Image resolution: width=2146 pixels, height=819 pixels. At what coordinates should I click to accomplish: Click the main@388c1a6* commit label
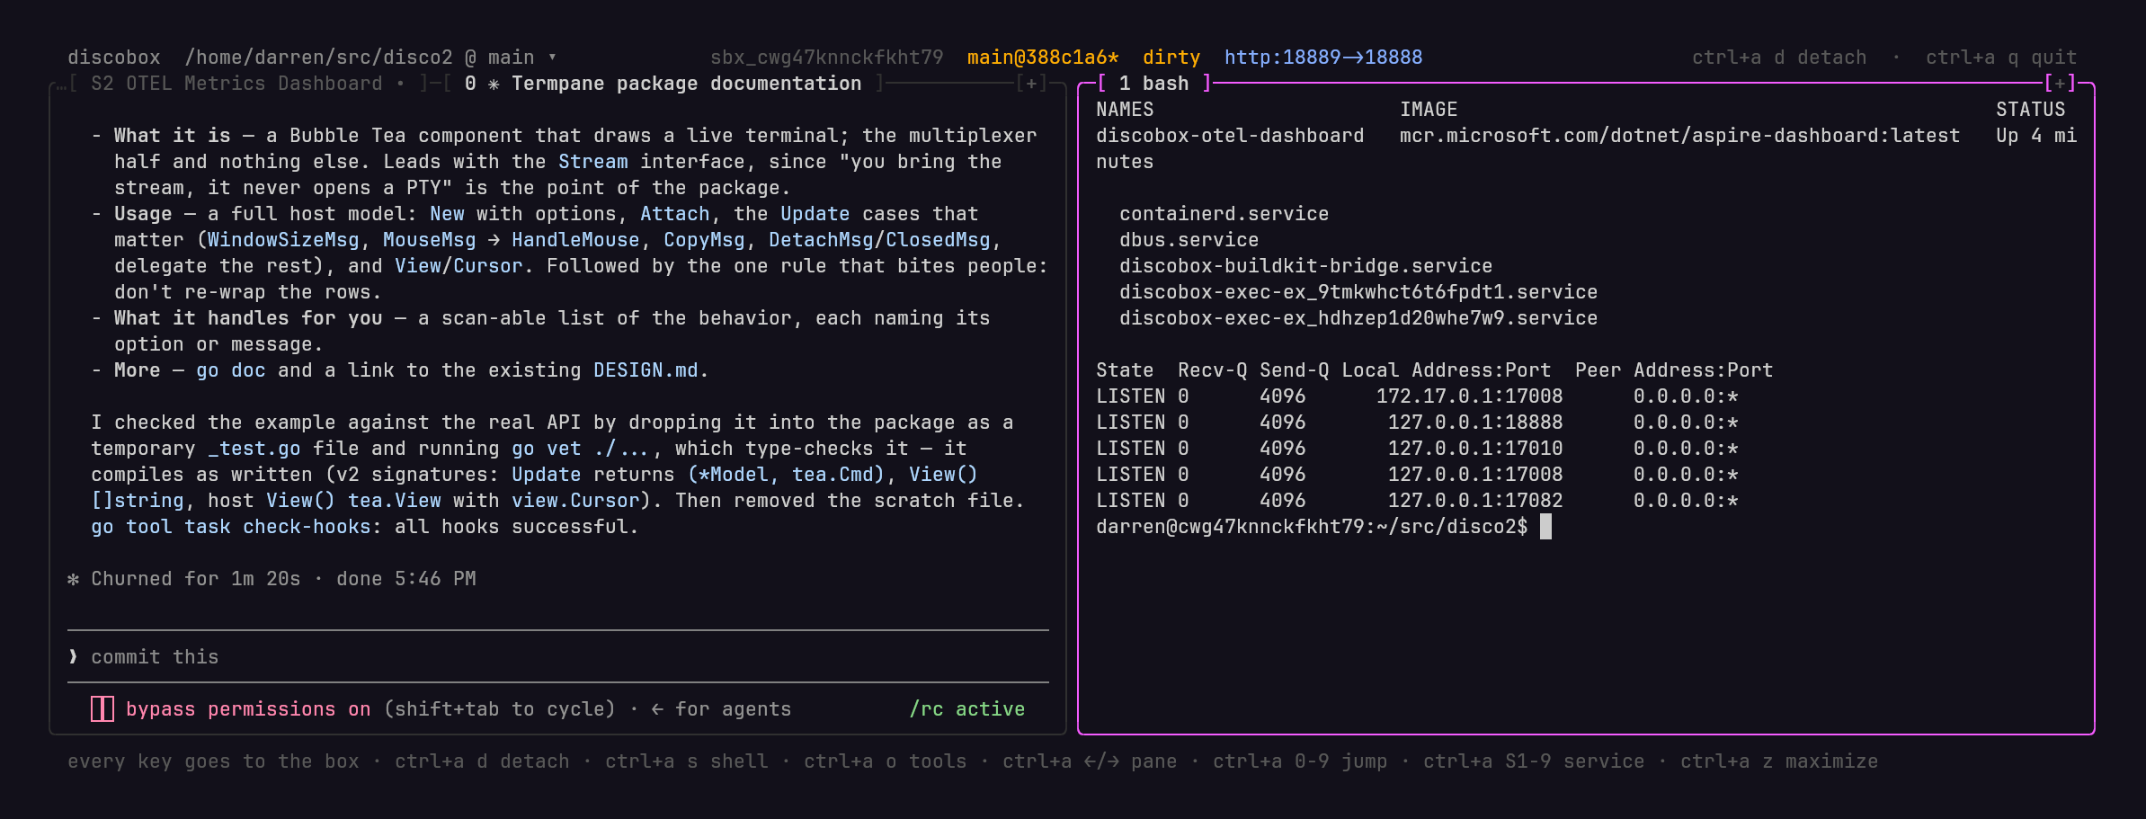(x=1043, y=58)
